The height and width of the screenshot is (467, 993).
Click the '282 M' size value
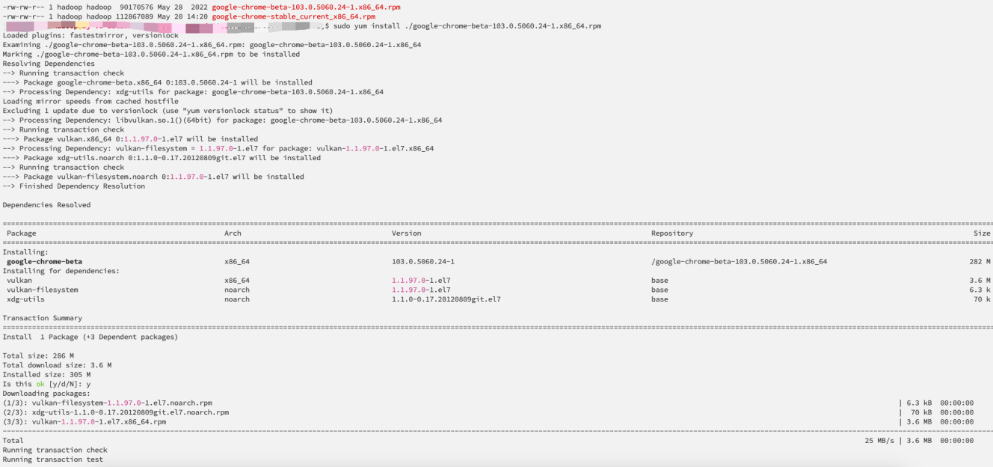980,262
